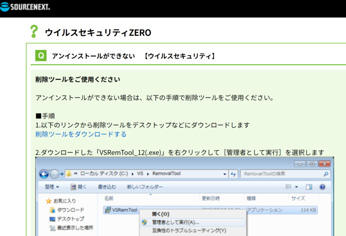
Task: Select デスクトップ in navigation pane
Action: 67,219
